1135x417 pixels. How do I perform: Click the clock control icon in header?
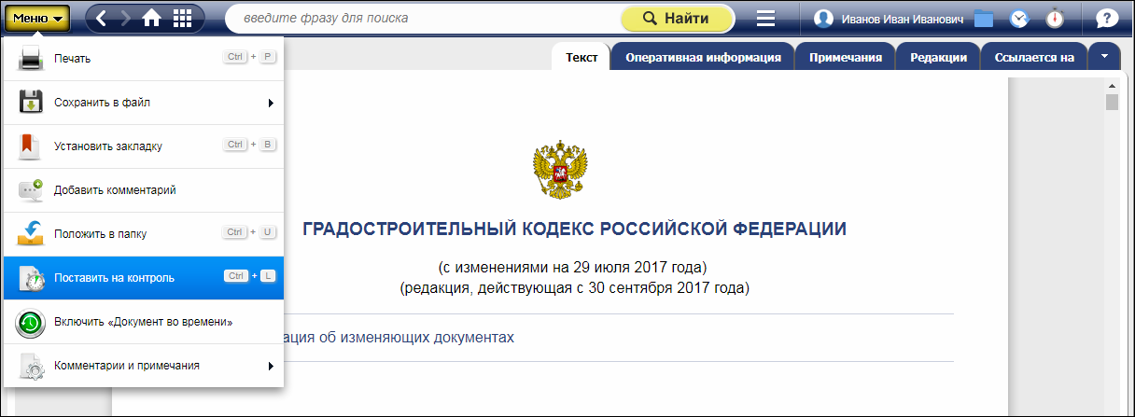(x=1019, y=19)
